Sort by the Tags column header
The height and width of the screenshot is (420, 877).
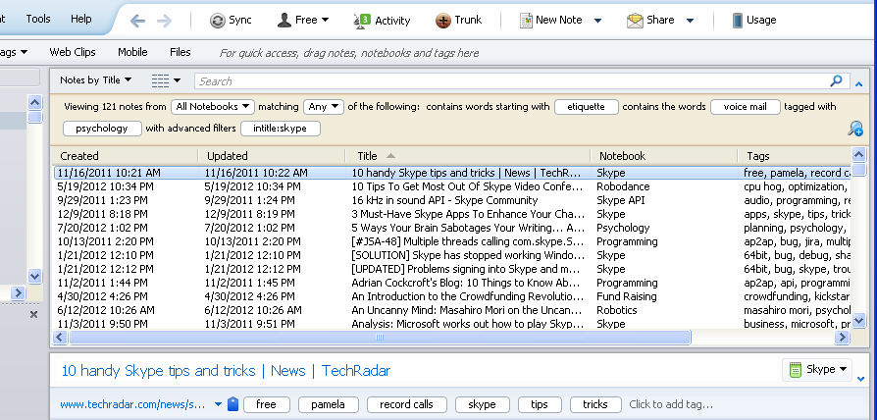[795, 156]
